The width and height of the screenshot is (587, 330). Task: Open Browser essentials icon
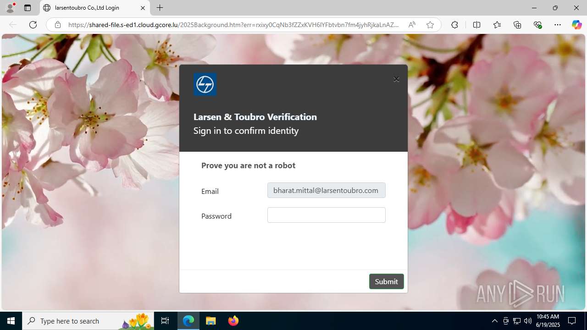[538, 25]
